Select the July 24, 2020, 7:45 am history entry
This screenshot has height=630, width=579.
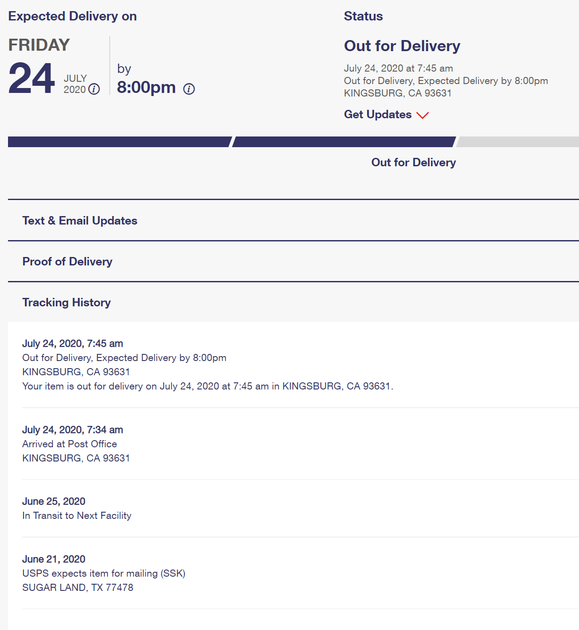tap(72, 344)
